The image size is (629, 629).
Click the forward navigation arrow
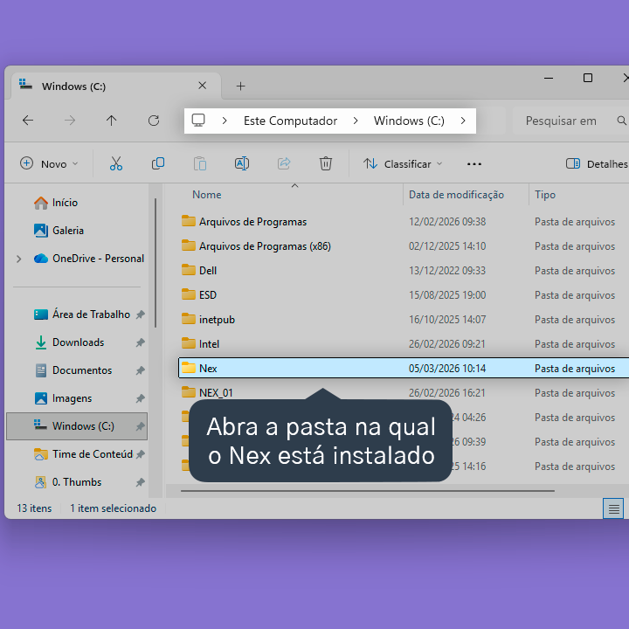pos(70,121)
